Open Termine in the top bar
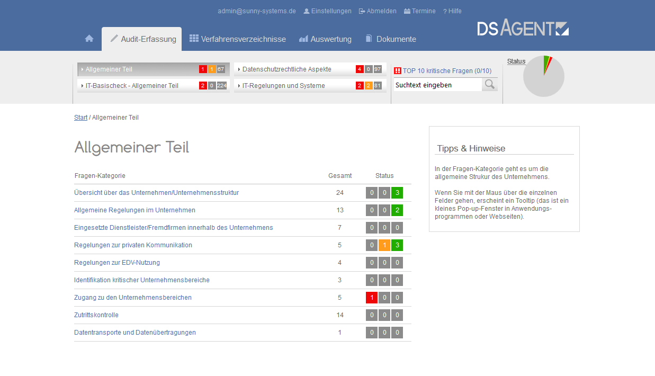The height and width of the screenshot is (376, 655). [419, 11]
